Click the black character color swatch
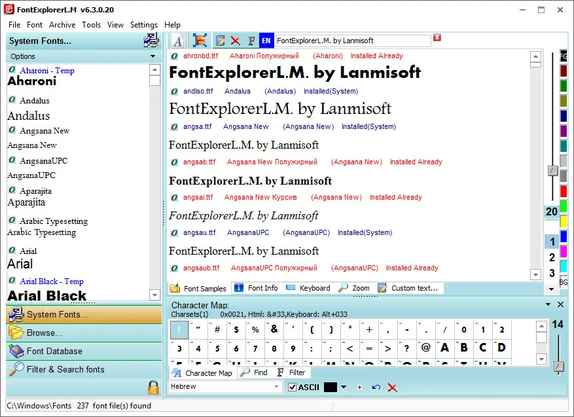574x417 pixels. [x=330, y=388]
